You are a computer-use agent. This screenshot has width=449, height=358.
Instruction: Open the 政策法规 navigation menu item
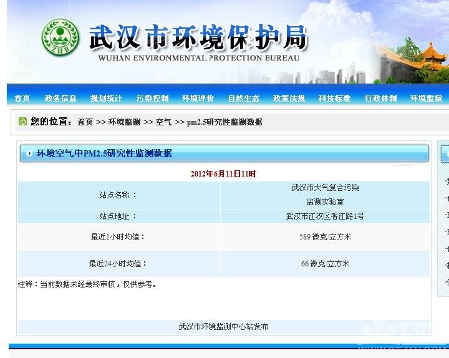[x=289, y=99]
